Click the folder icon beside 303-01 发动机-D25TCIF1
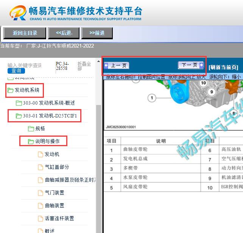Viewport: 243px width, 233px height. pyautogui.click(x=19, y=116)
